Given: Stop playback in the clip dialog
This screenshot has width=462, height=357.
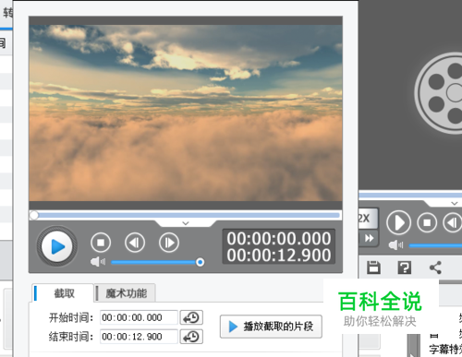Looking at the screenshot, I should coord(101,243).
